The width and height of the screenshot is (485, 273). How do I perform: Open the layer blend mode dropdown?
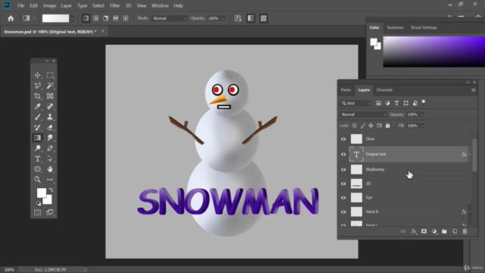point(363,115)
